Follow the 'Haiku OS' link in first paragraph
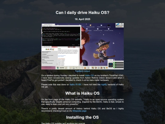Screen dimensions: 165x124 click(89, 76)
